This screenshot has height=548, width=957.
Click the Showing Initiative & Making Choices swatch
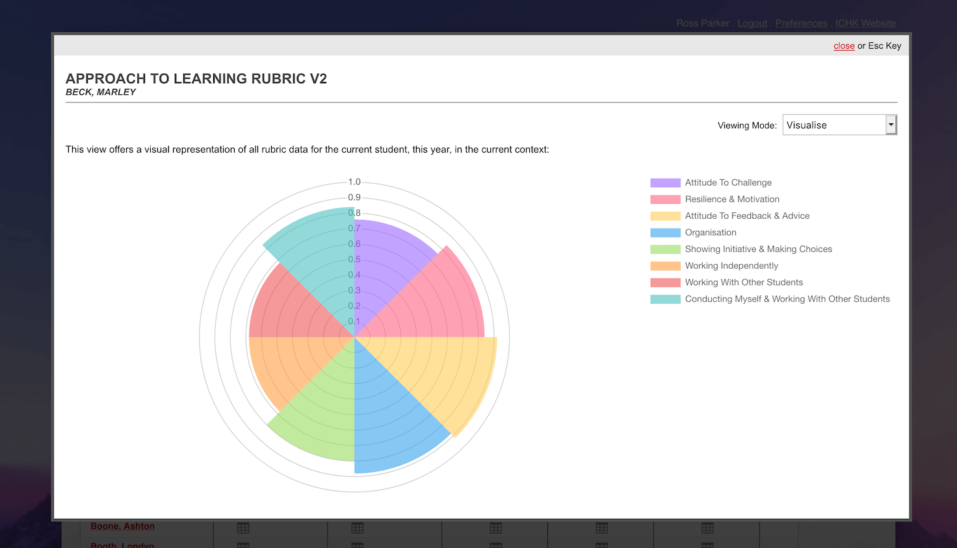(664, 249)
